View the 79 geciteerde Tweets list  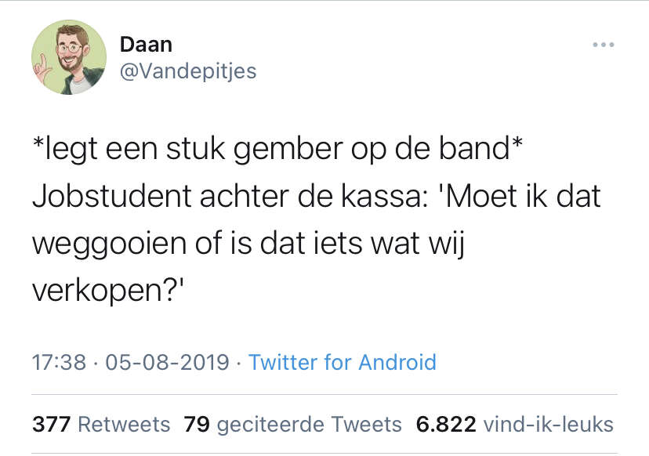[292, 425]
